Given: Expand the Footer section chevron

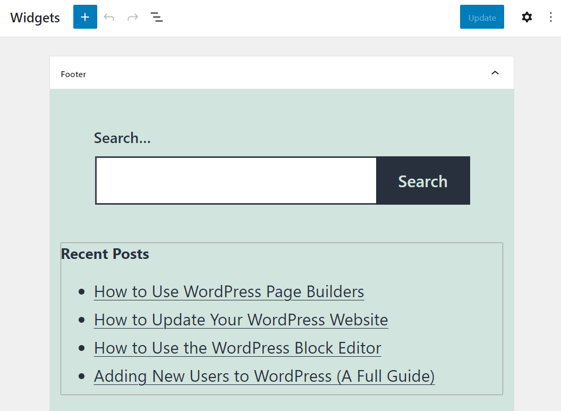Looking at the screenshot, I should click(x=495, y=73).
